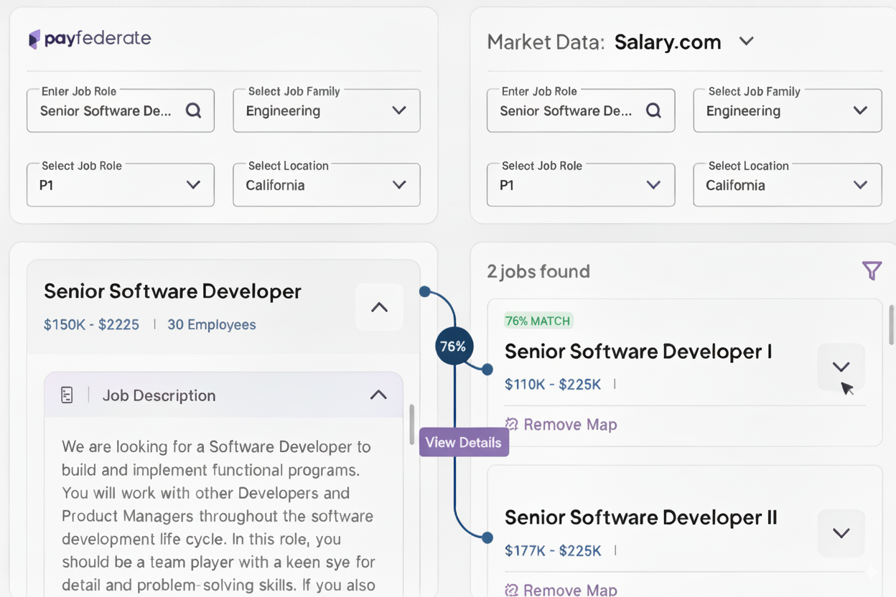Click the search icon in Market Data job role field
The height and width of the screenshot is (597, 896).
[x=653, y=111]
